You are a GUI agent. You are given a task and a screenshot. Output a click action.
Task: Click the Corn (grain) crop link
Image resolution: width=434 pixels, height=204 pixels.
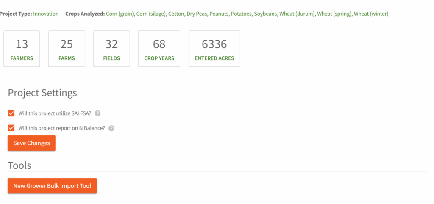(120, 14)
